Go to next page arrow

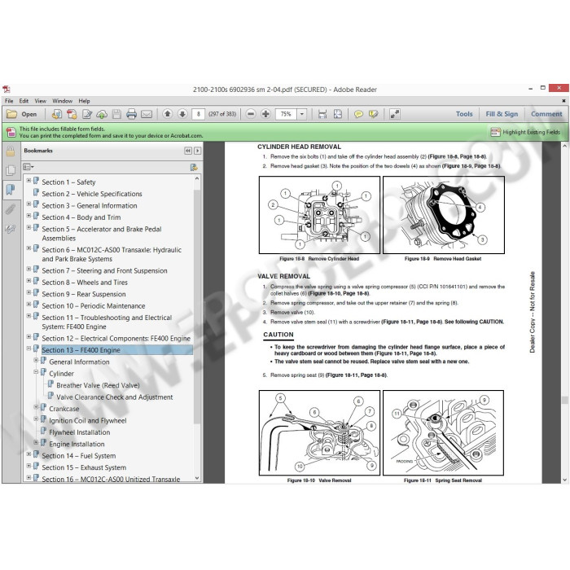[x=182, y=114]
